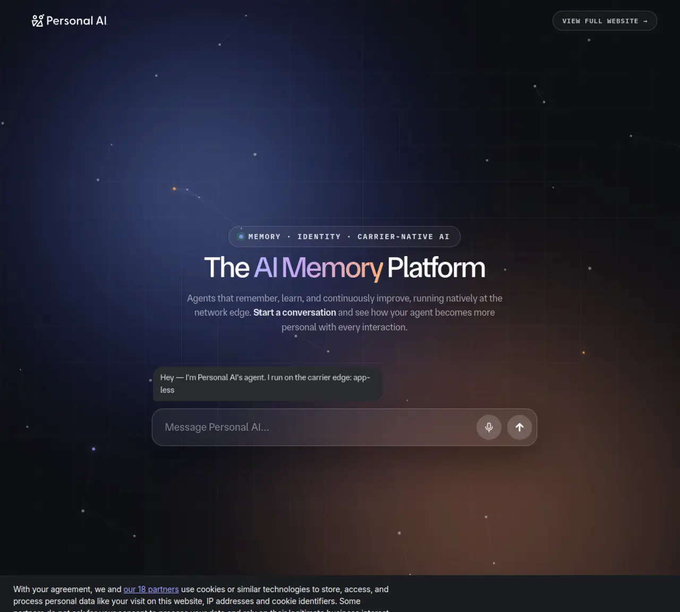680x612 pixels.
Task: Click the microphone voice input icon
Action: (x=489, y=427)
